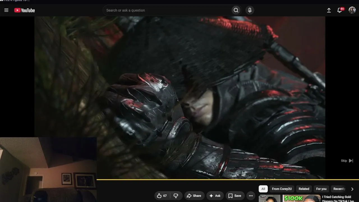Open the upload video button

click(329, 10)
